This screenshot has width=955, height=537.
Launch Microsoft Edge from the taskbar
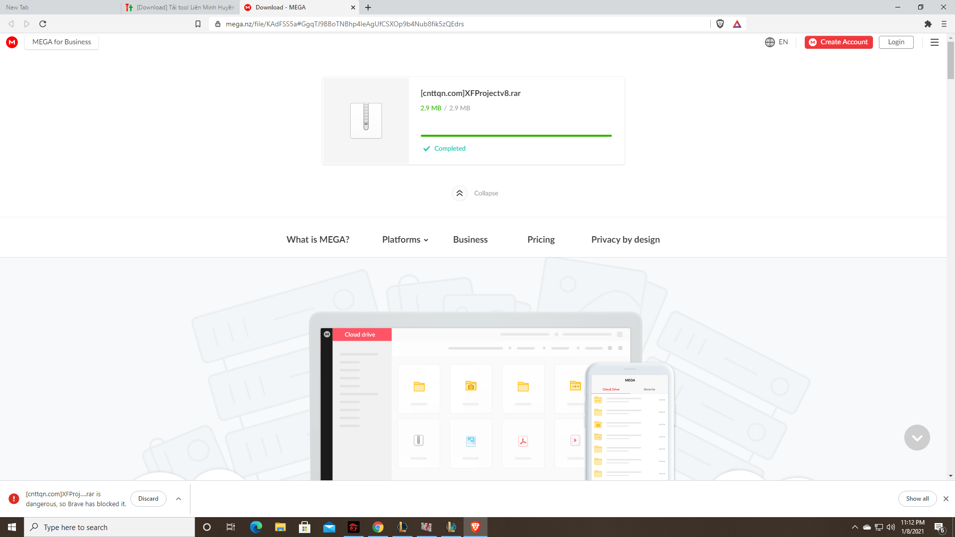256,527
